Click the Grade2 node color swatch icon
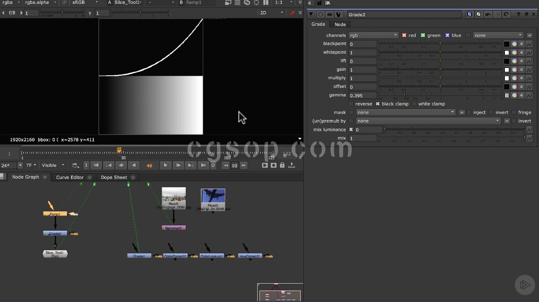 pyautogui.click(x=470, y=14)
